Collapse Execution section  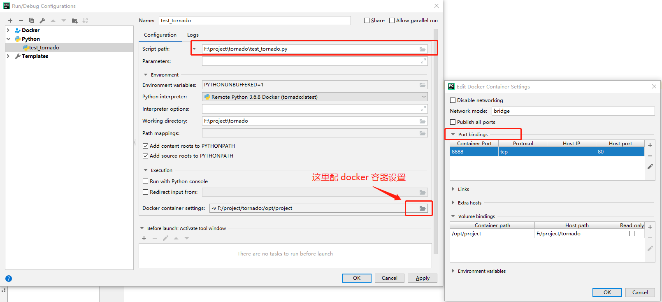click(146, 170)
